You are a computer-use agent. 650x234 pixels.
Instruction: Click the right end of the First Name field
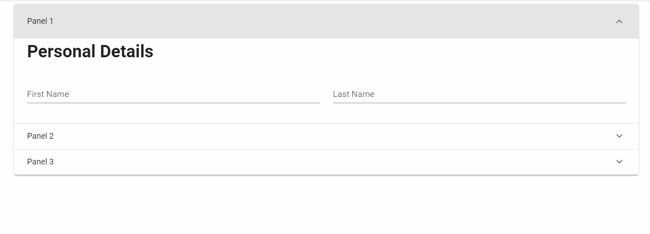[x=314, y=94]
